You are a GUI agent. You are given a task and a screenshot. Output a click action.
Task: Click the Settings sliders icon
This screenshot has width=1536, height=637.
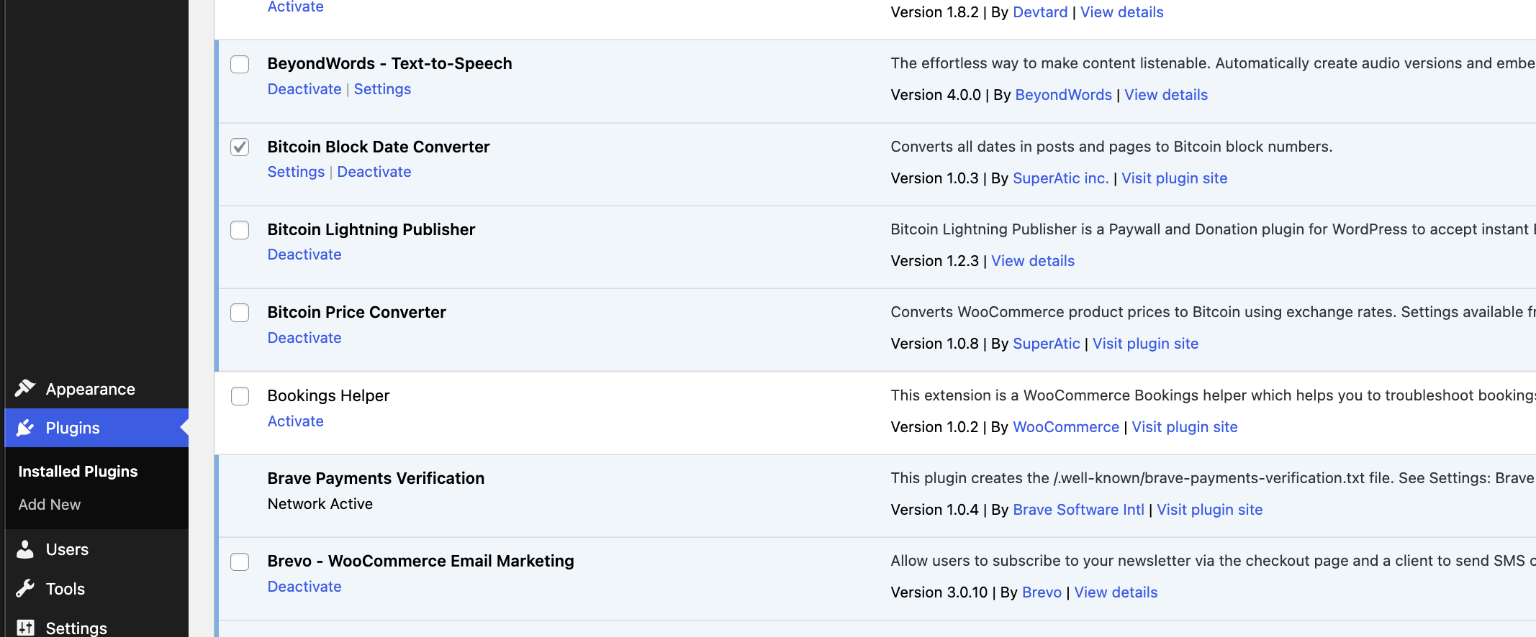point(25,628)
